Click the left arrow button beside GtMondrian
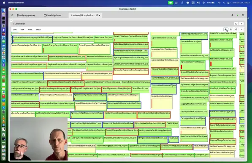252x163 pixels. [241, 24]
